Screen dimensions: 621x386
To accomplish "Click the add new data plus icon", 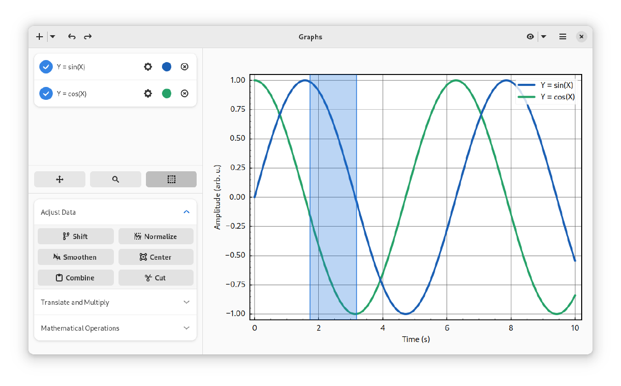I will click(x=39, y=37).
